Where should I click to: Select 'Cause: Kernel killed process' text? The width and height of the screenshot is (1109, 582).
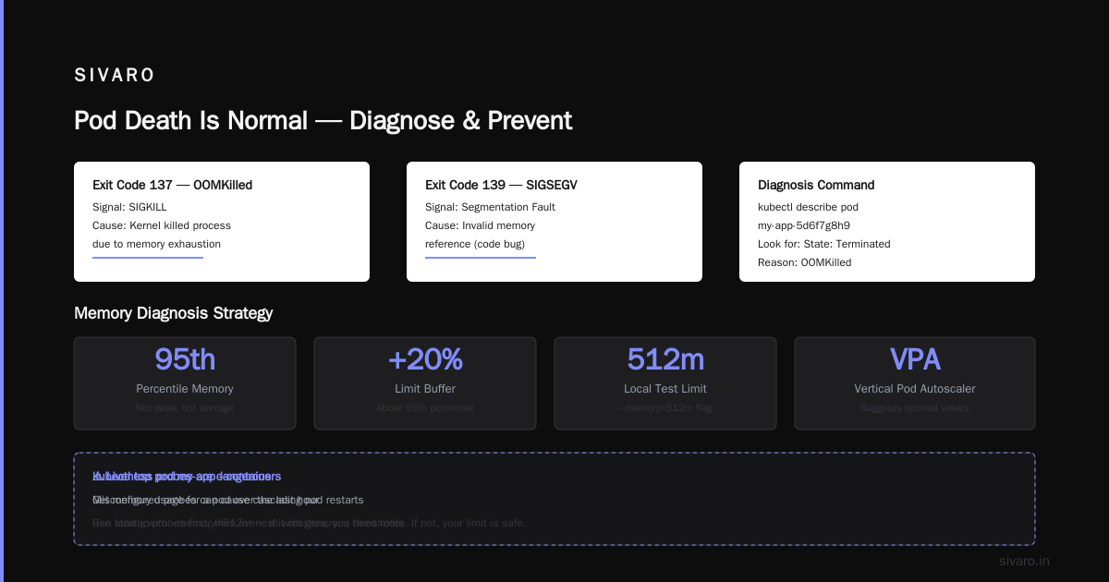pos(162,225)
